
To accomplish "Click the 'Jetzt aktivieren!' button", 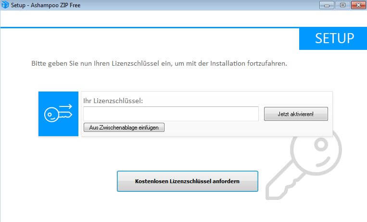I will pyautogui.click(x=296, y=114).
